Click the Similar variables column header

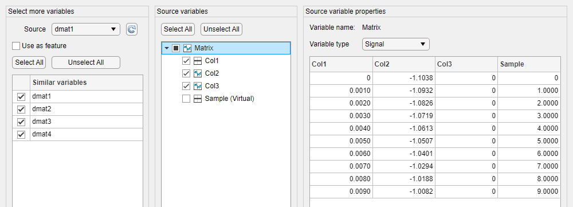(87, 83)
